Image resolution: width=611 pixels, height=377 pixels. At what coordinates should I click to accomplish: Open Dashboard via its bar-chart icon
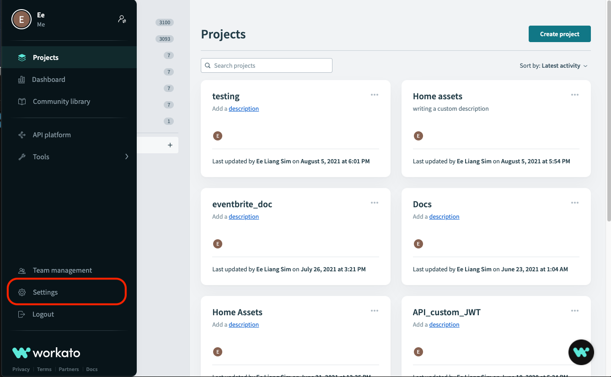(x=21, y=79)
